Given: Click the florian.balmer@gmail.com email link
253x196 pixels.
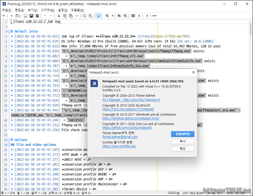Looking at the screenshot, I should (x=120, y=137).
